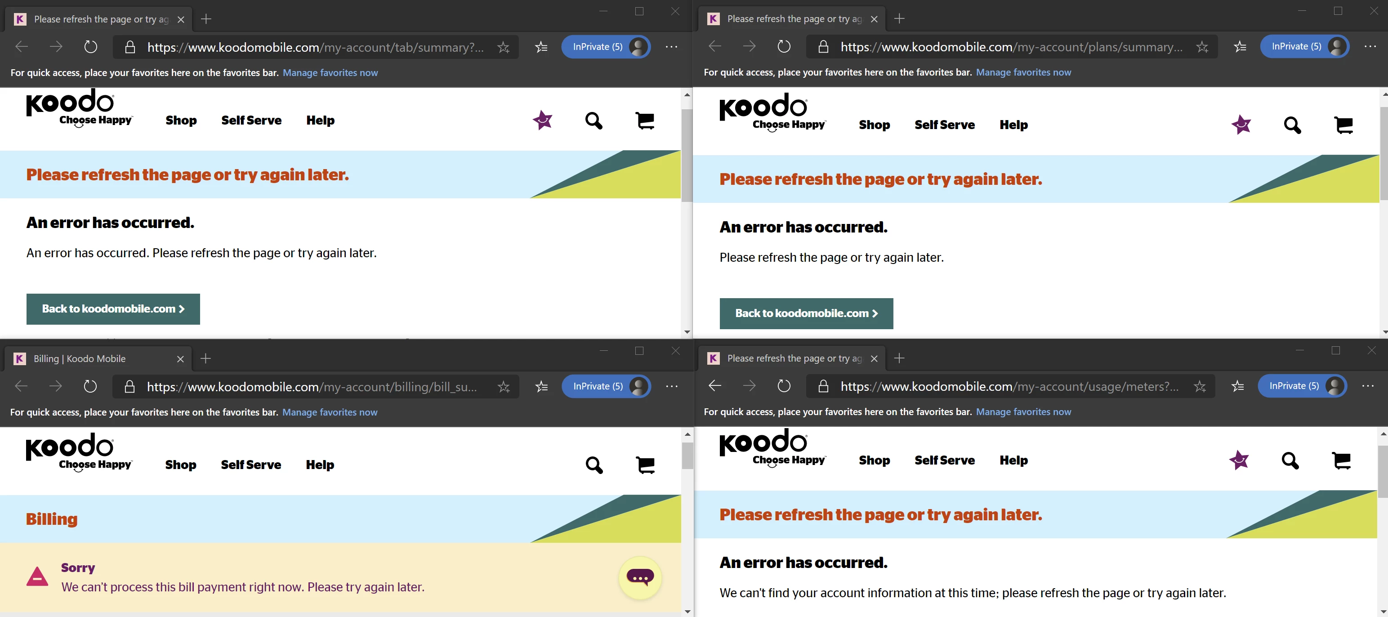1388x617 pixels.
Task: Open shopping cart in plans/summary window
Action: (1343, 125)
